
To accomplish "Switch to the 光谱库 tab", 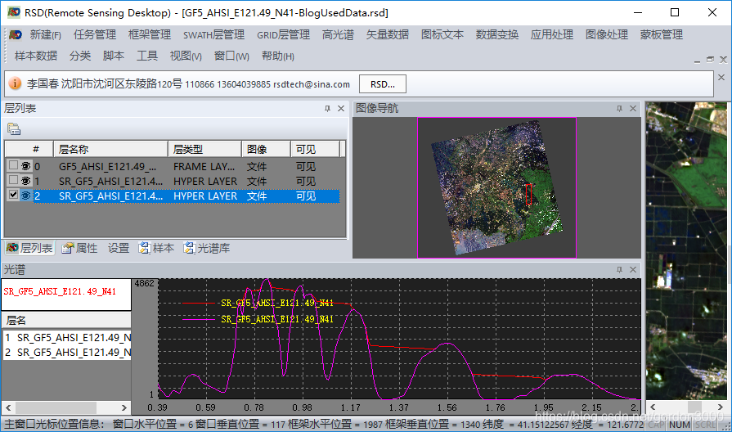I will click(207, 248).
